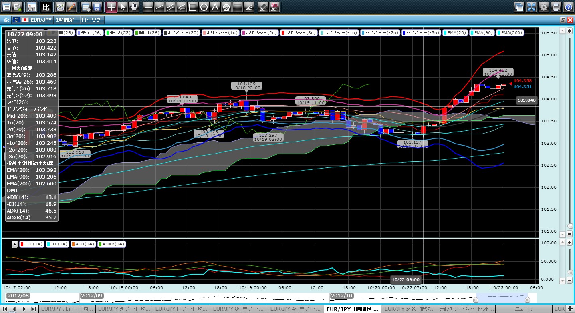575x313 pixels.
Task: Click the floppy disk save icon
Action: 97,7
